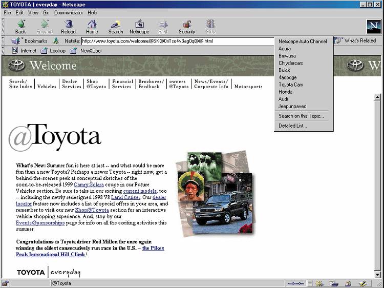Follow the Land Cruiser link
Viewport: 384px width, 288px height.
pos(125,197)
